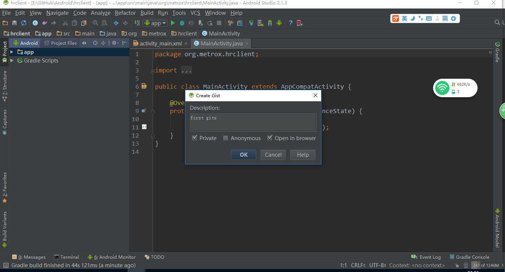Select the Android project view tab

pyautogui.click(x=26, y=43)
